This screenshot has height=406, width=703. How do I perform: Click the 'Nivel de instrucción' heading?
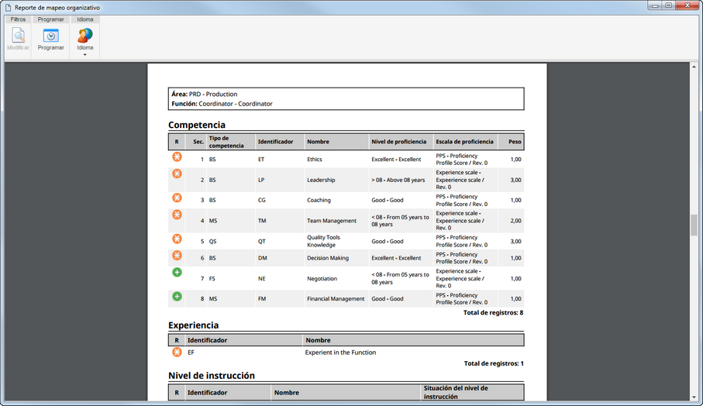coord(211,375)
